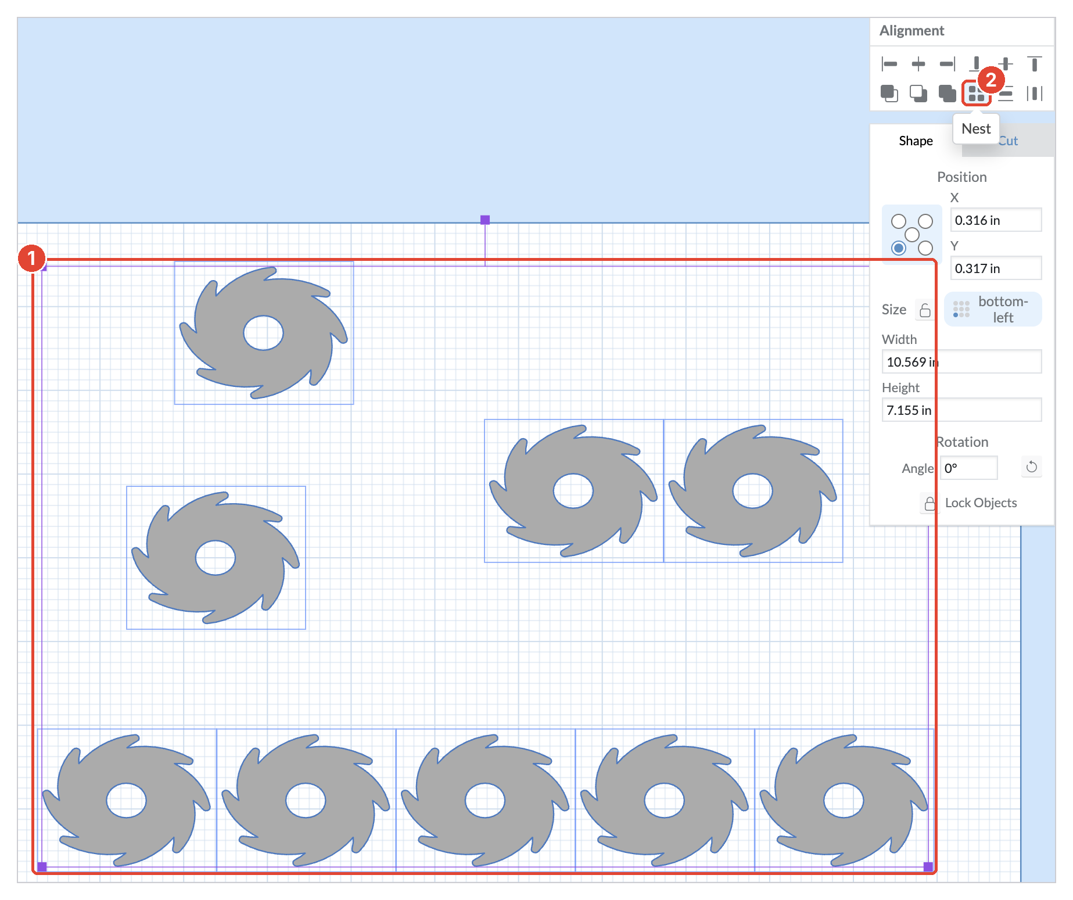
Task: Toggle the size aspect ratio lock
Action: pyautogui.click(x=925, y=310)
